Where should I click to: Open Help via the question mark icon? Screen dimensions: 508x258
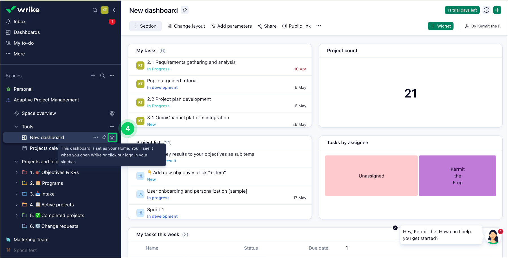pos(486,10)
